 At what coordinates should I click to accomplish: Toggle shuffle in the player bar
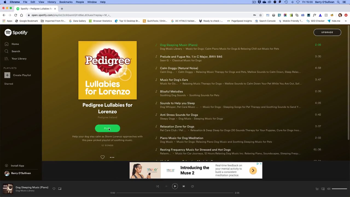(x=157, y=186)
